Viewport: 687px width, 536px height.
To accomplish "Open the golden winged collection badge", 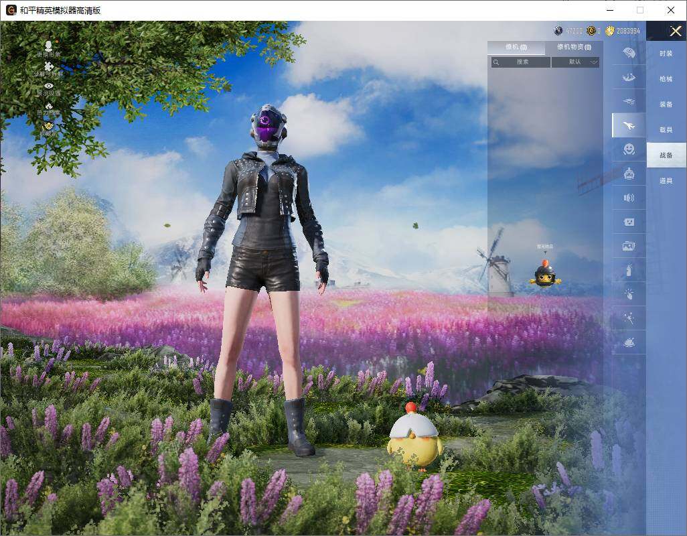I will 49,127.
